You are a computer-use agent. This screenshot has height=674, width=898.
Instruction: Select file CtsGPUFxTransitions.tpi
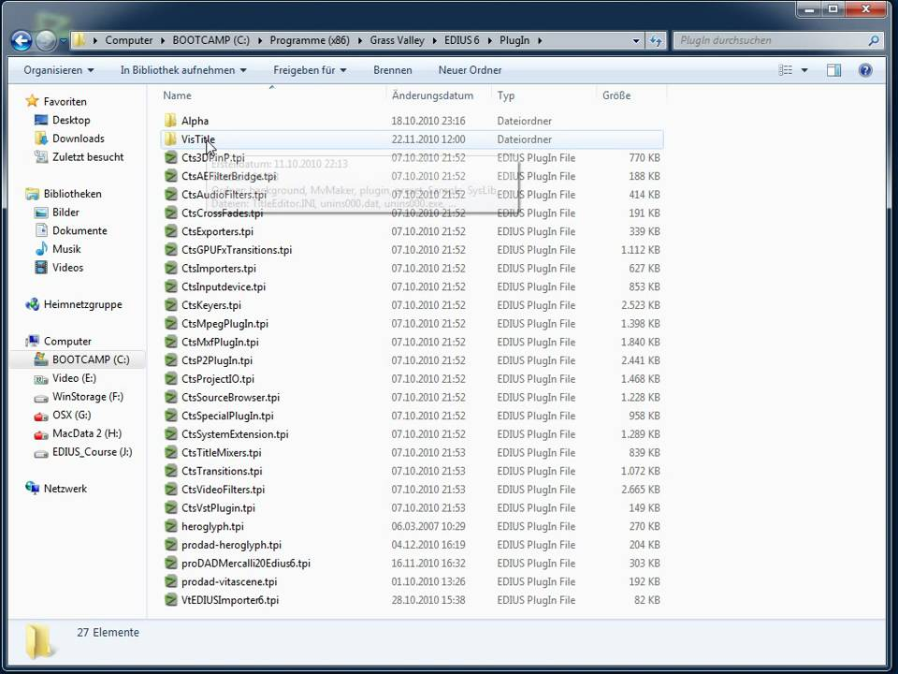pyautogui.click(x=237, y=250)
